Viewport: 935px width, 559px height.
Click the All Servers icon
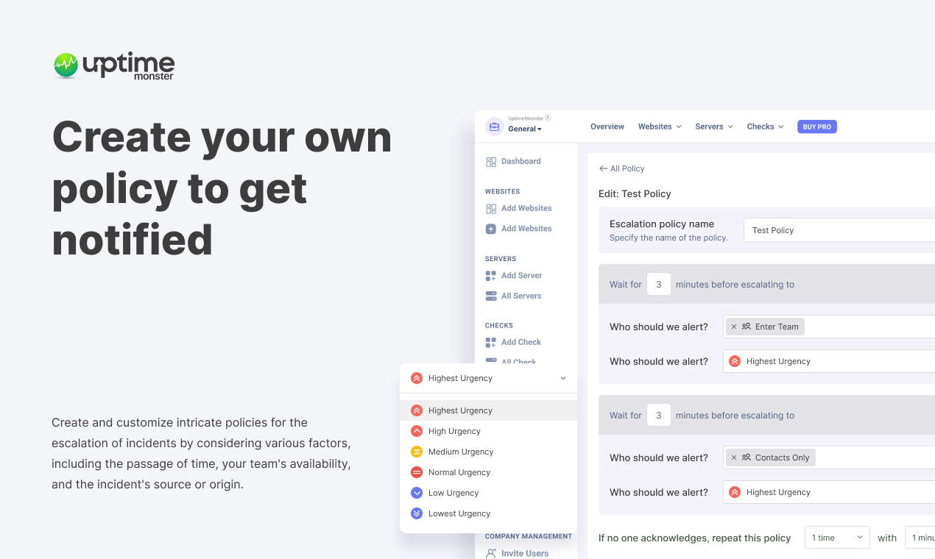click(x=491, y=296)
